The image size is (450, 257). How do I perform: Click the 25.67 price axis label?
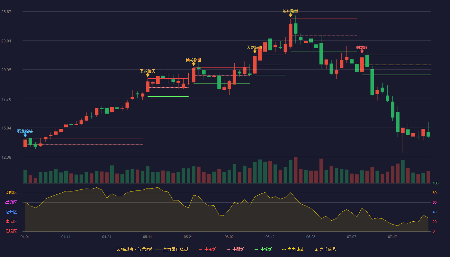tap(6, 12)
